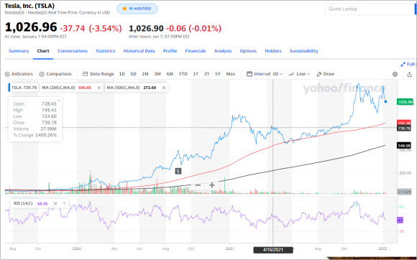Expand the Interval 1D dropdown
This screenshot has height=260, width=417.
(x=265, y=74)
